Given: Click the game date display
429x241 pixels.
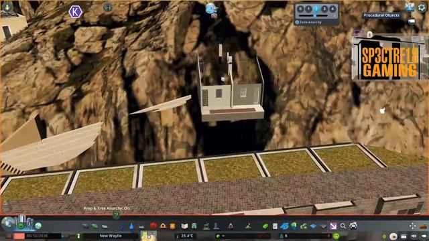Looking at the screenshot, I should [x=38, y=236].
